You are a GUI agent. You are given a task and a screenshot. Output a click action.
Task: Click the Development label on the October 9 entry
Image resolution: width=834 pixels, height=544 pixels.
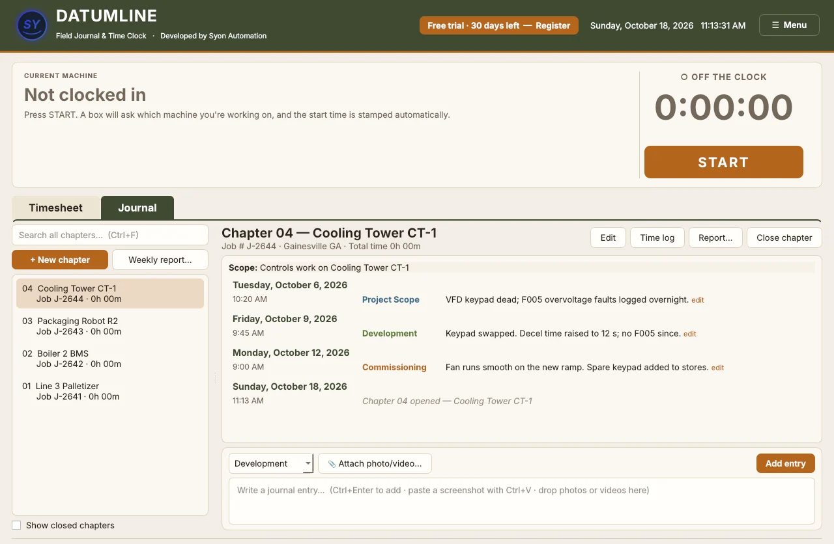[390, 333]
